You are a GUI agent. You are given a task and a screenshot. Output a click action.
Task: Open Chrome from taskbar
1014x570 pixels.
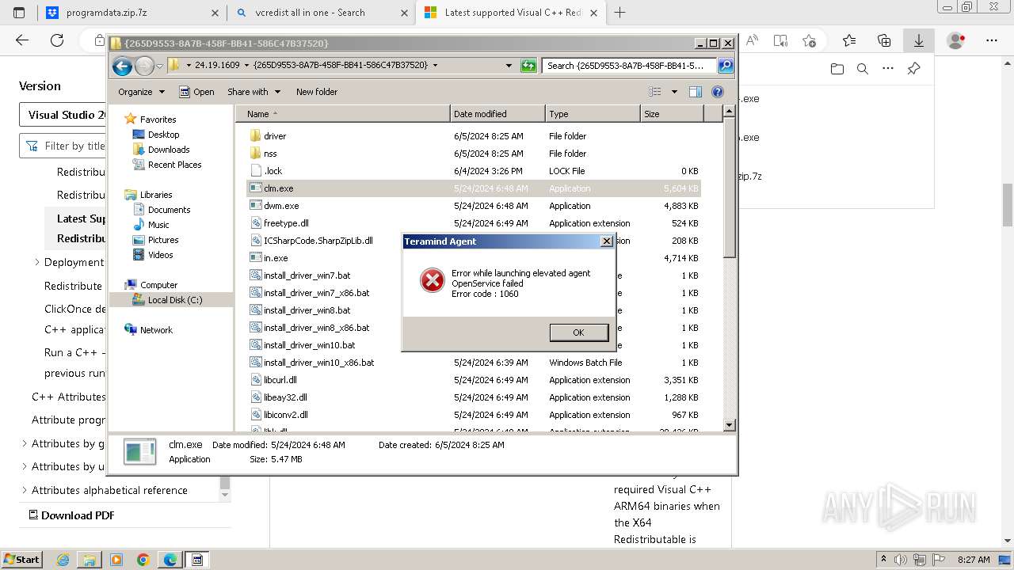point(143,560)
